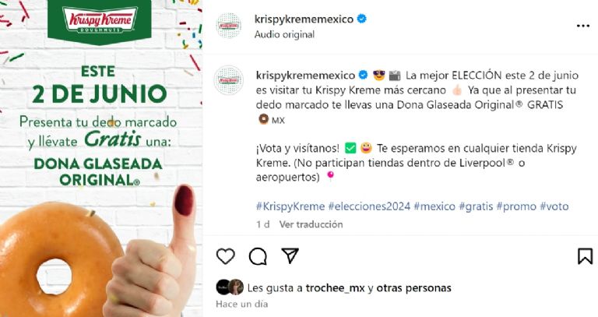
Task: Open the #gratis hashtag
Action: point(476,206)
